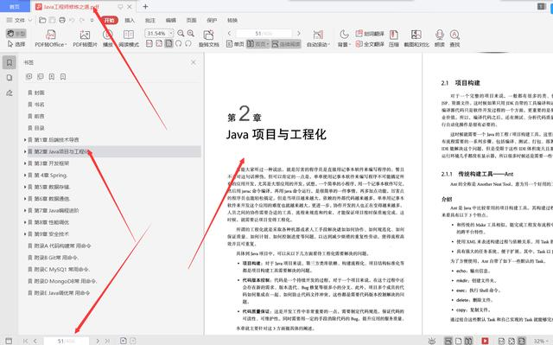
Task: Toggle 双页 two-page view
Action: tap(257, 44)
